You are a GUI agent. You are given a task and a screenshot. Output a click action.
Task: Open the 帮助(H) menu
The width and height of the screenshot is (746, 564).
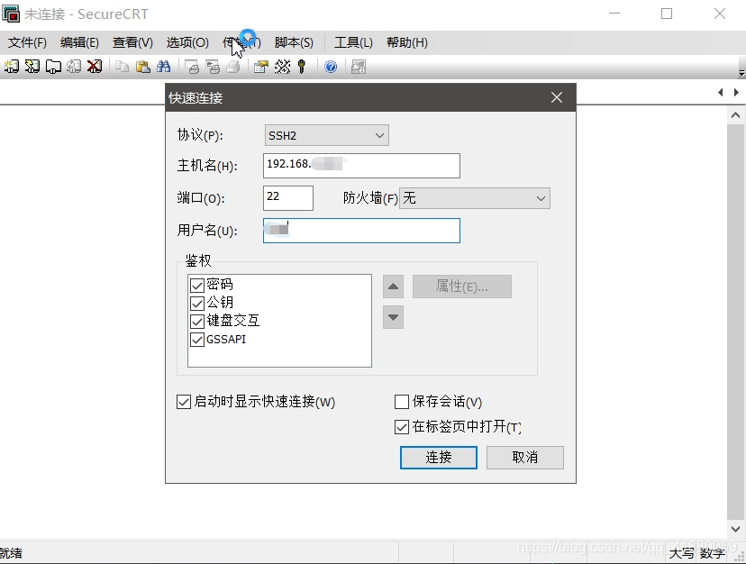coord(407,43)
